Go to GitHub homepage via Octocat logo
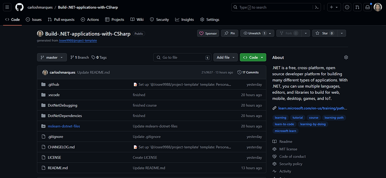Screen dimensions: 386x178 point(19,7)
